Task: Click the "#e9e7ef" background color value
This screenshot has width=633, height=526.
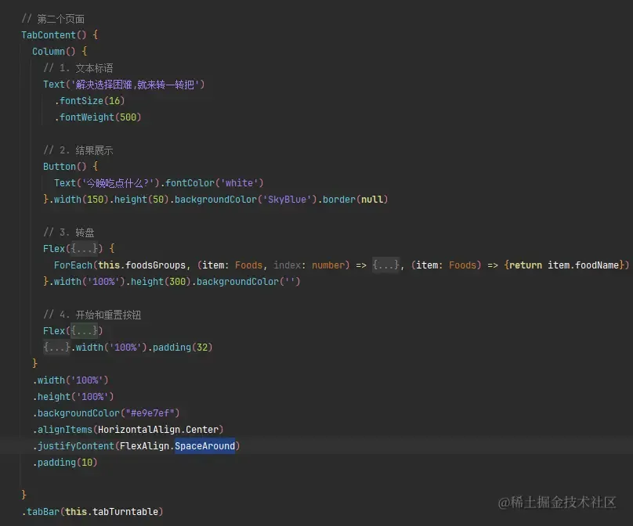Action: 150,413
